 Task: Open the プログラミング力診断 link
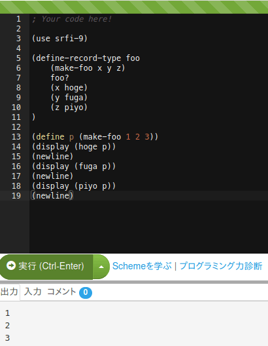click(221, 266)
